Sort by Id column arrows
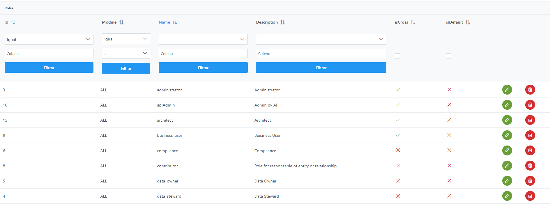 [13, 22]
